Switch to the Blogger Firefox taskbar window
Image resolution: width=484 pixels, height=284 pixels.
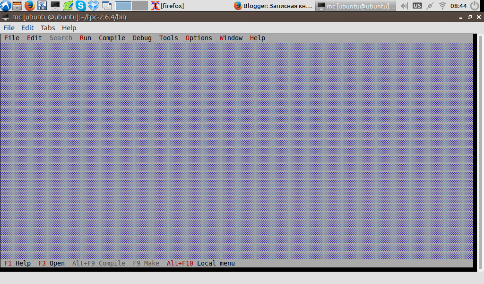(273, 6)
